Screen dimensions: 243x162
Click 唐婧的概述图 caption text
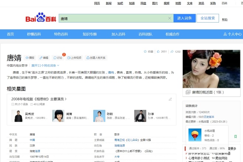tap(208, 92)
